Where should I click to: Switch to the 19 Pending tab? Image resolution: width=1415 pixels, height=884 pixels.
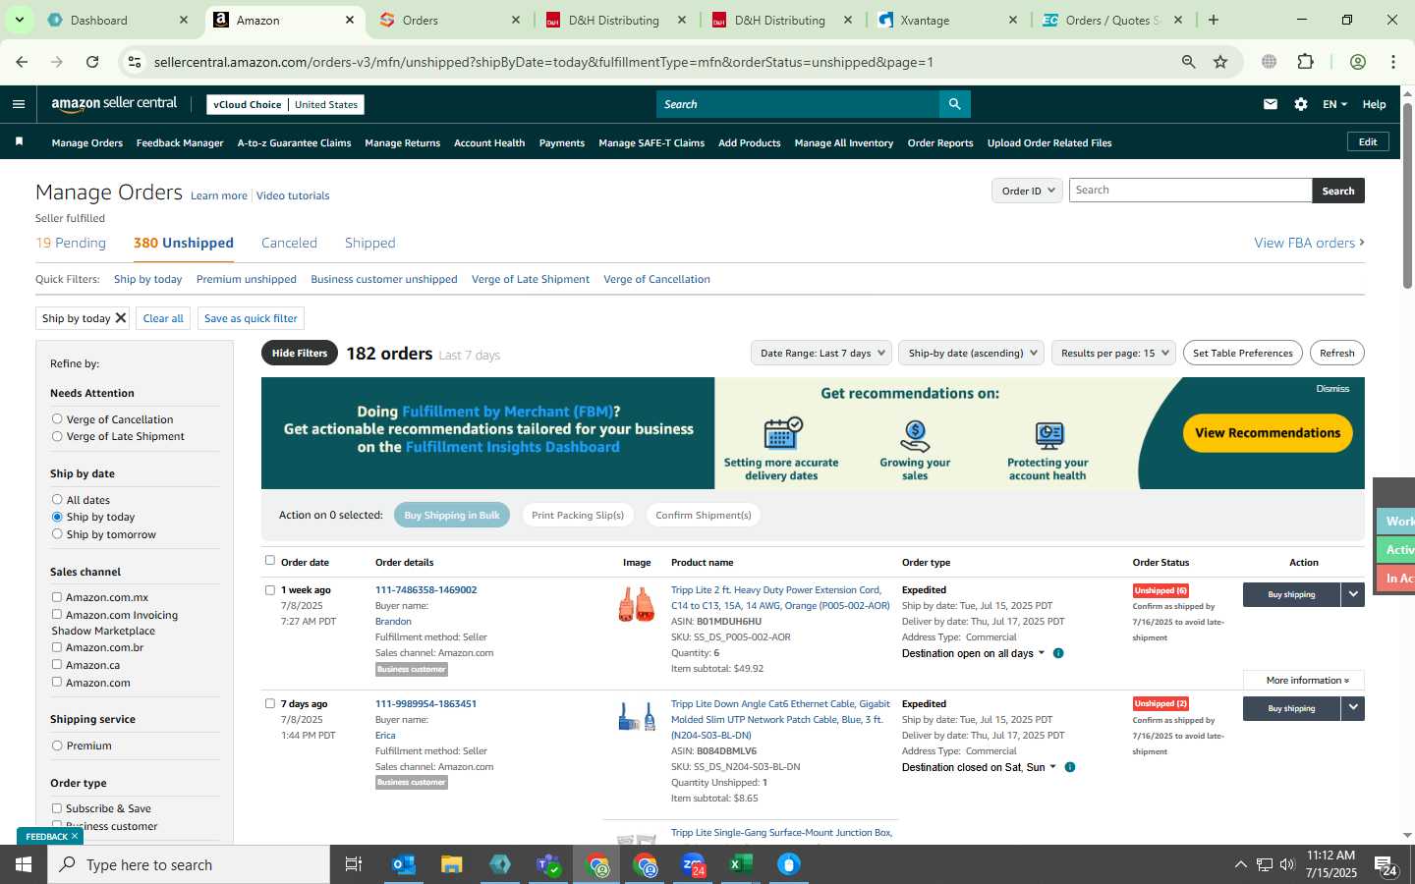pyautogui.click(x=71, y=243)
